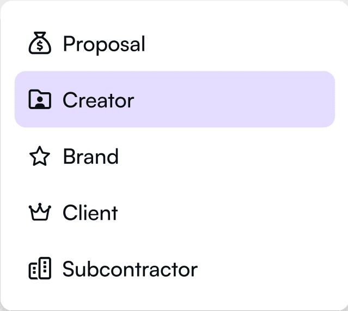This screenshot has width=348, height=311.
Task: Click the Proposal text label
Action: pos(104,45)
